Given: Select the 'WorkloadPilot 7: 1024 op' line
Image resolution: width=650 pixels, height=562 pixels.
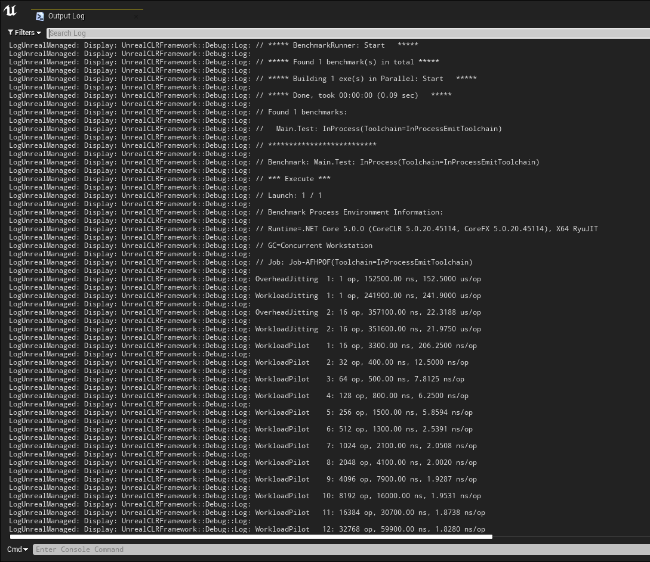Looking at the screenshot, I should pos(243,446).
